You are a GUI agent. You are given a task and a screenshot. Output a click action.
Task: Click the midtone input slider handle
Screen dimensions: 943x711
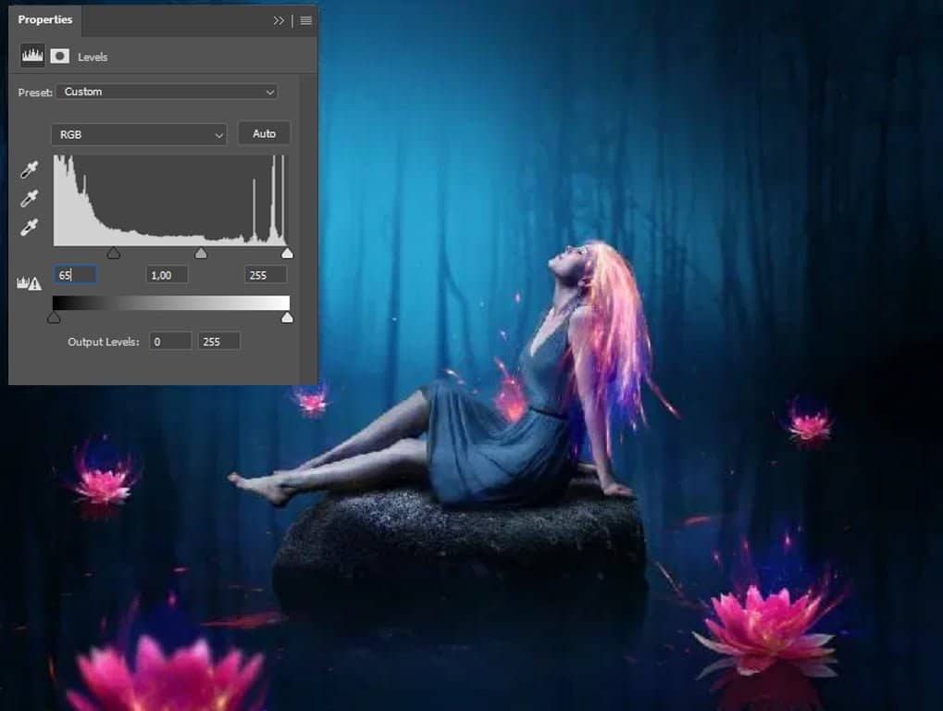(x=201, y=253)
